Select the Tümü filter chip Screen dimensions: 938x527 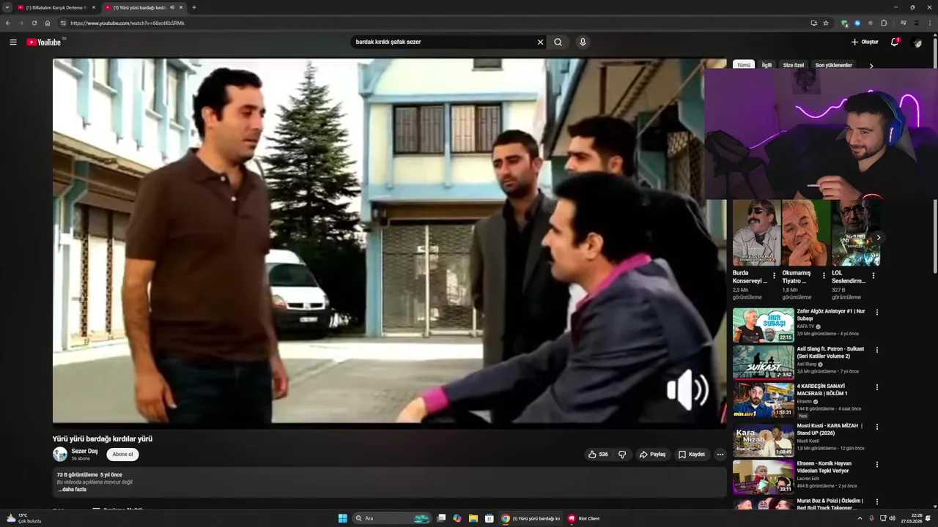coord(744,65)
